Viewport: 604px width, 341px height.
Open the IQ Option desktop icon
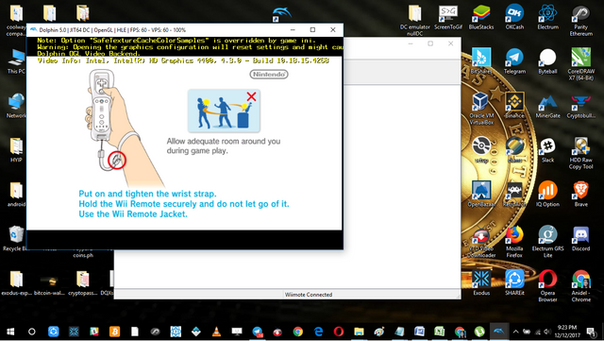(x=547, y=194)
